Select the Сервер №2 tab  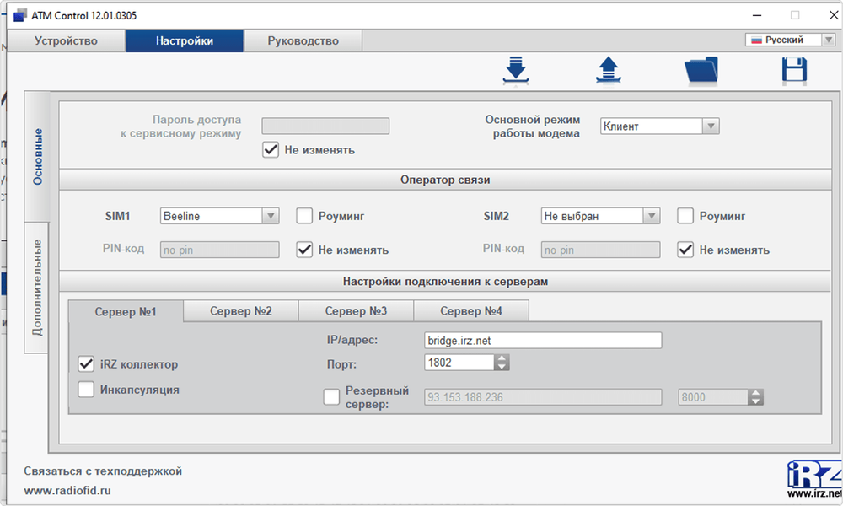coord(240,311)
